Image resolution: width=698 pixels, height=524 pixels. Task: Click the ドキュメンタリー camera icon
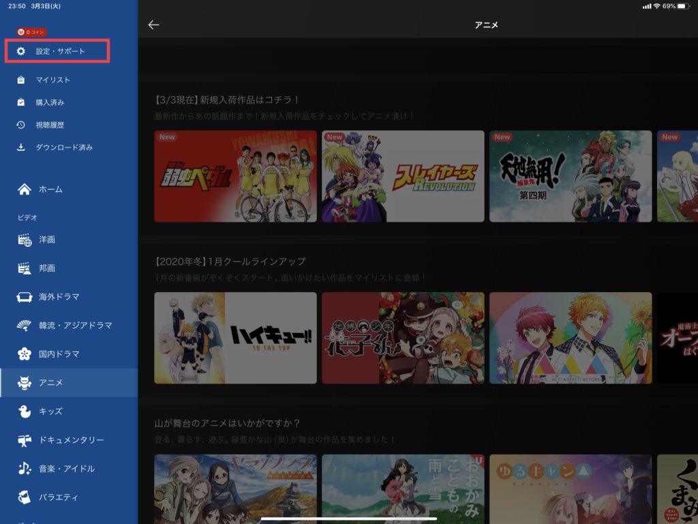pos(25,440)
